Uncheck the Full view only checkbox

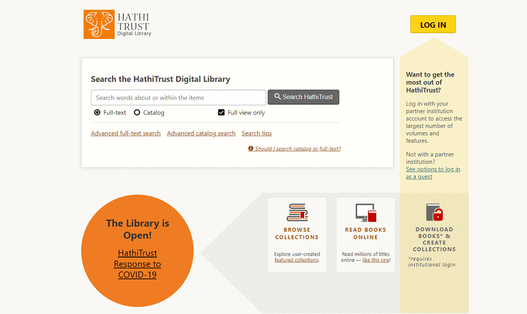click(x=221, y=112)
